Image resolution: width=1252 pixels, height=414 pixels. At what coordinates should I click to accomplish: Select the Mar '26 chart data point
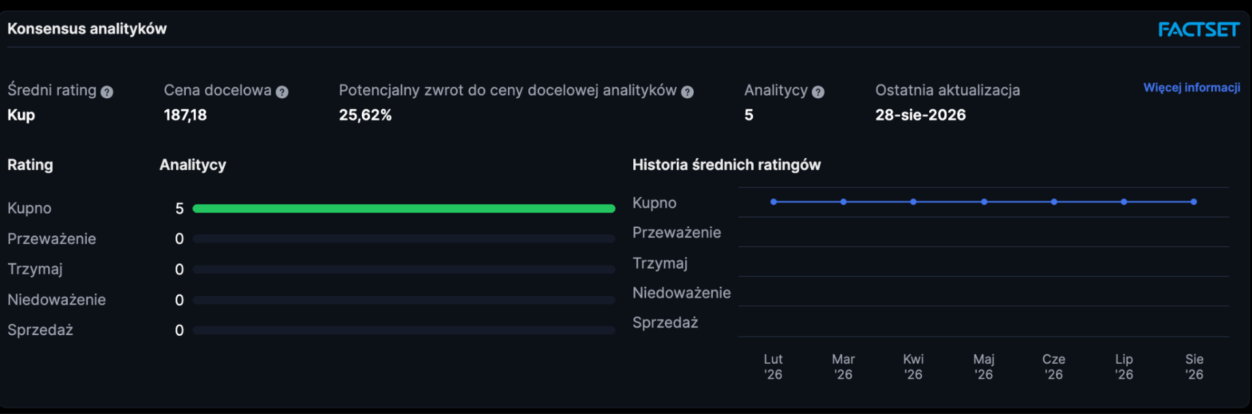pos(843,202)
